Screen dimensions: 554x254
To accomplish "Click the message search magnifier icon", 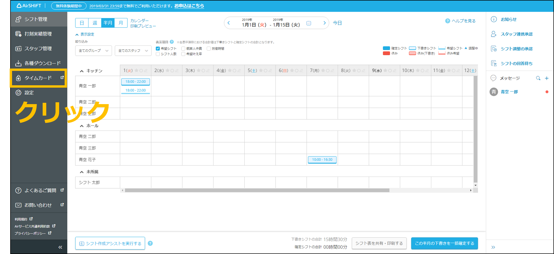I will click(x=538, y=78).
